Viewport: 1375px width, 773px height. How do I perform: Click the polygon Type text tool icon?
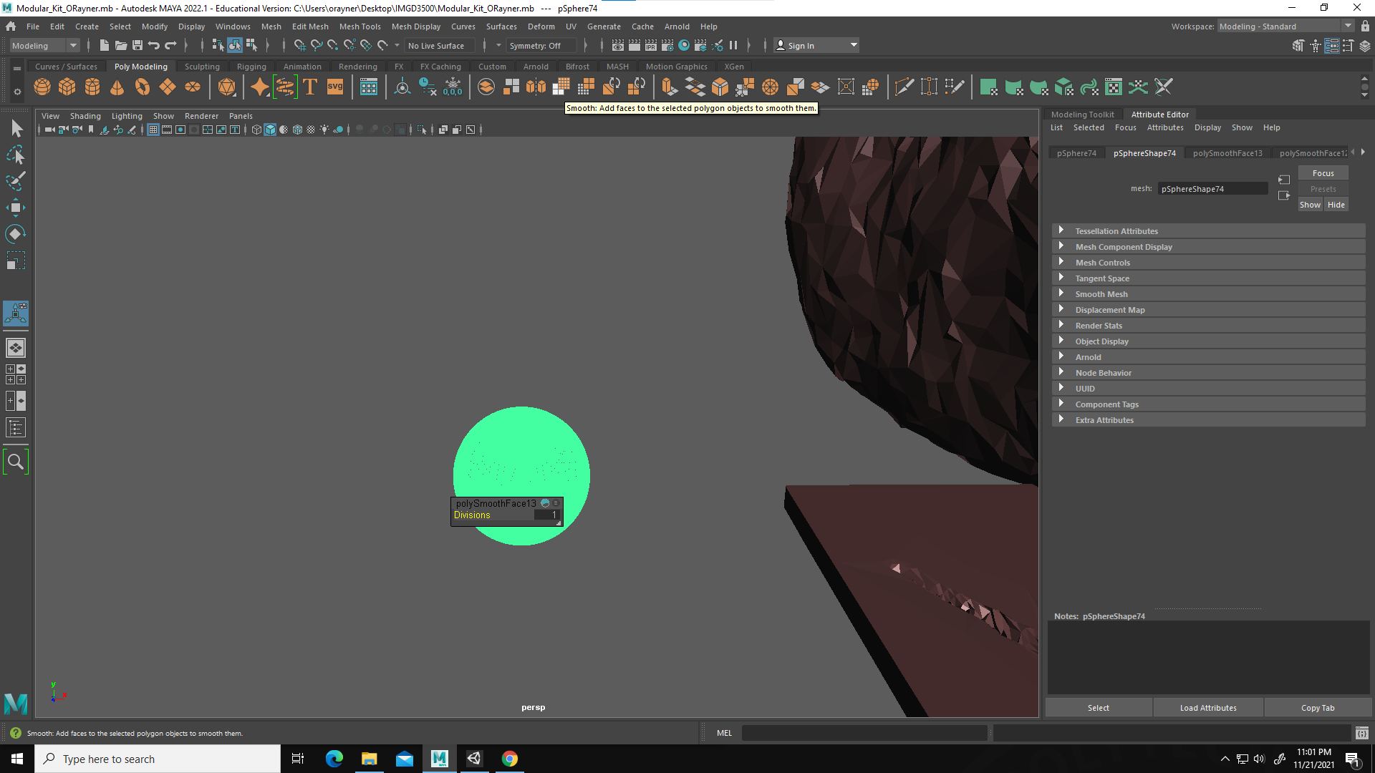click(x=310, y=87)
